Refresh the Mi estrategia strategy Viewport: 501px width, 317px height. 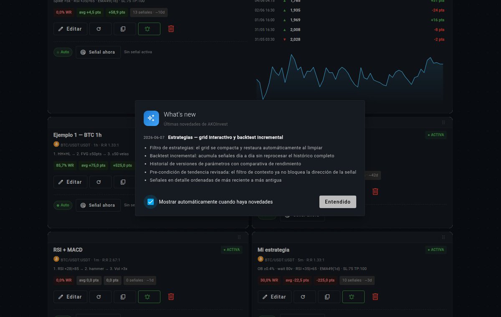304,297
